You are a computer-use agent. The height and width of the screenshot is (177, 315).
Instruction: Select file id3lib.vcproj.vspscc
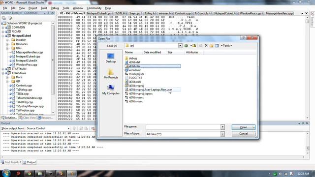pos(139,93)
